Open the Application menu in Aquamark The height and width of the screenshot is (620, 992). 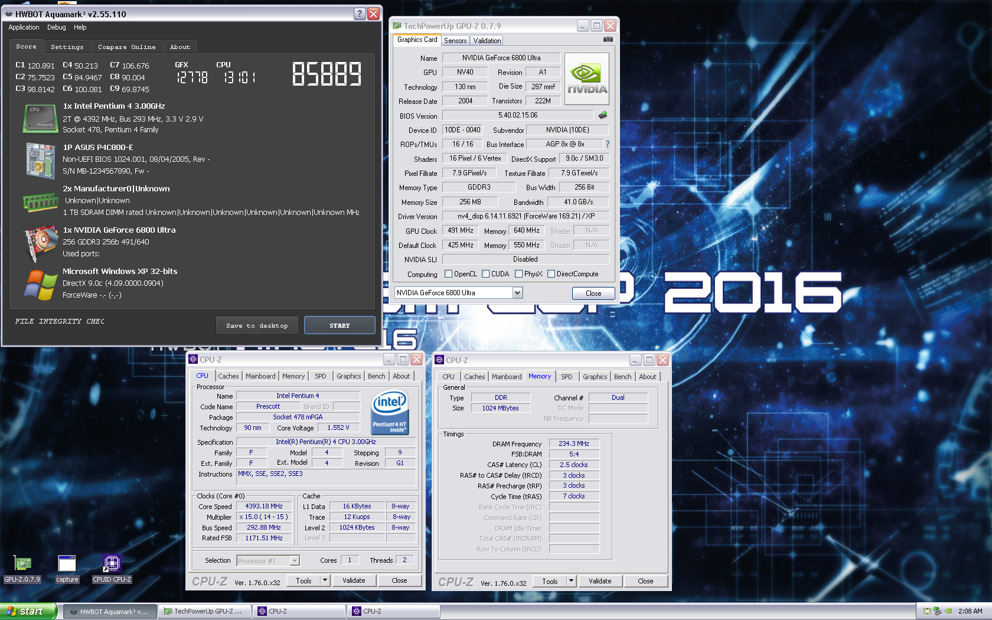[24, 27]
